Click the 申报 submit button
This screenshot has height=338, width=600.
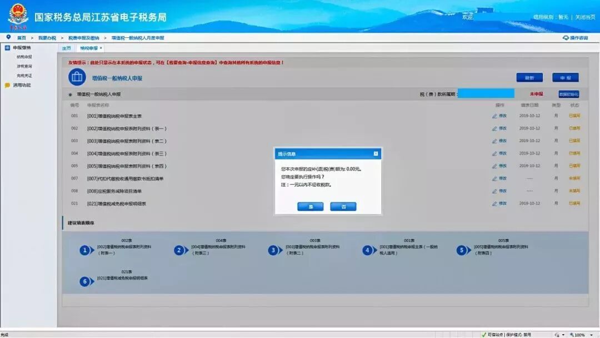(x=565, y=78)
